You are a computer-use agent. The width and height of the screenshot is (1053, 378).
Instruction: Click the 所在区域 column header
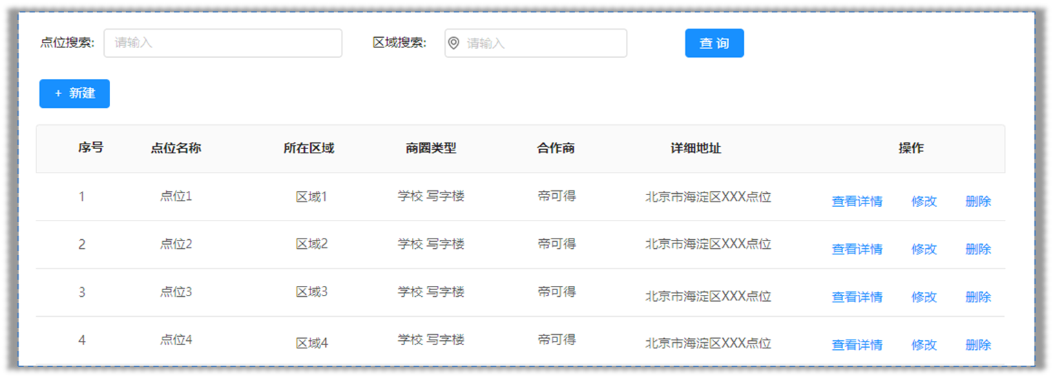pyautogui.click(x=309, y=148)
